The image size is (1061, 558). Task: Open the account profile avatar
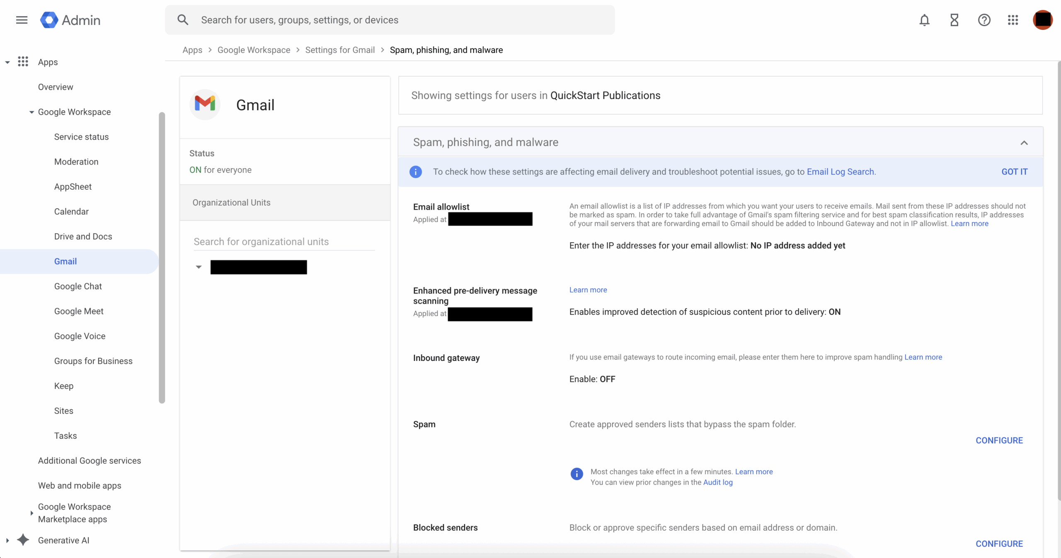[1043, 20]
